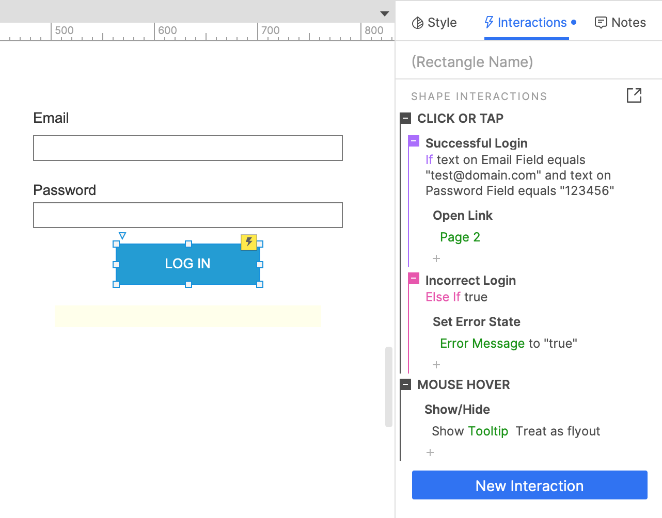The image size is (662, 518).
Task: Select the LOG IN button widget
Action: pos(187,264)
